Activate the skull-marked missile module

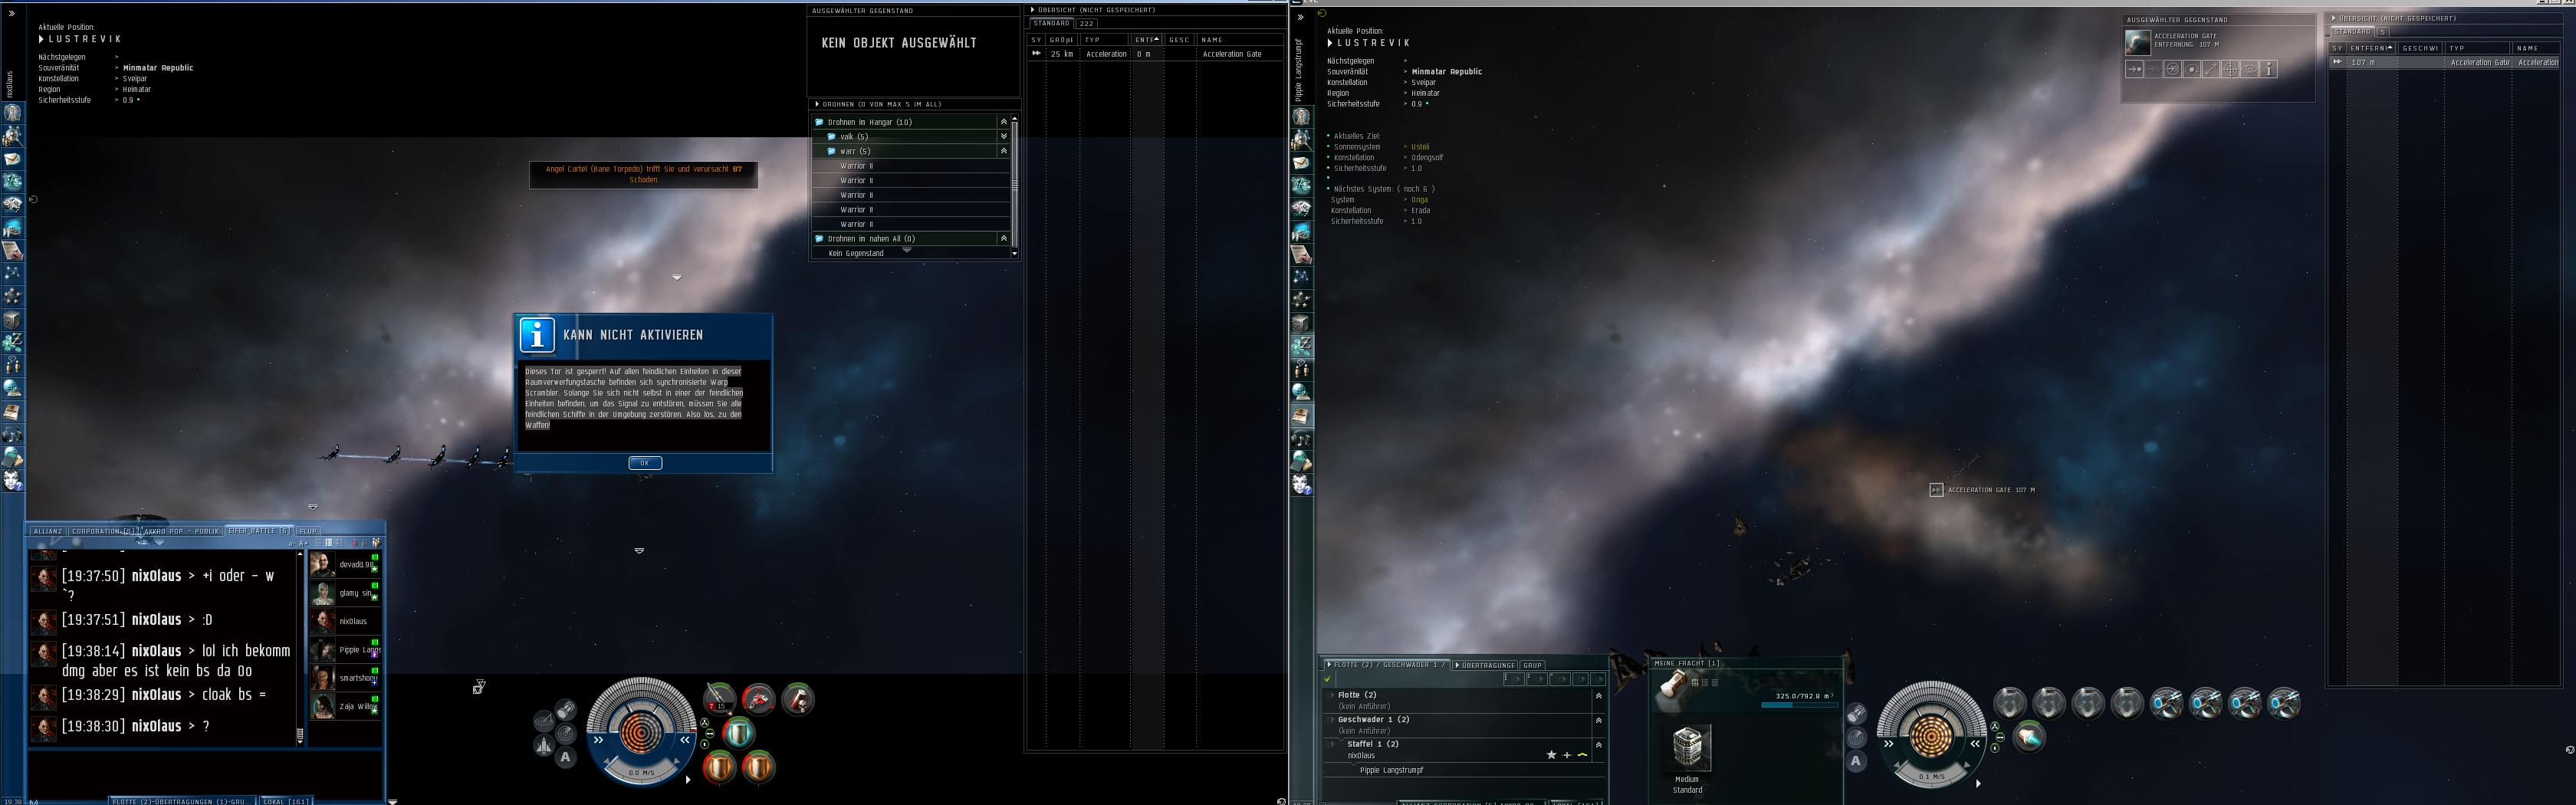[797, 699]
